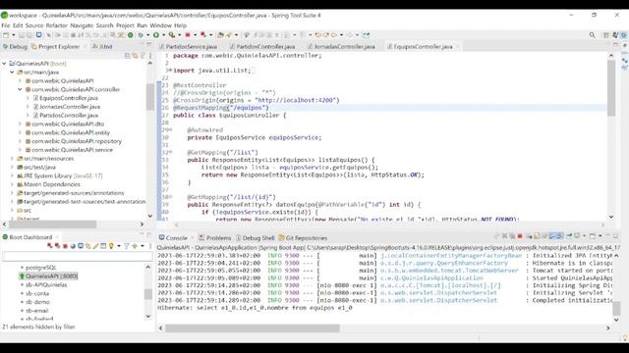Click the Run External Tools icon in toolbar
The height and width of the screenshot is (353, 629).
click(172, 35)
